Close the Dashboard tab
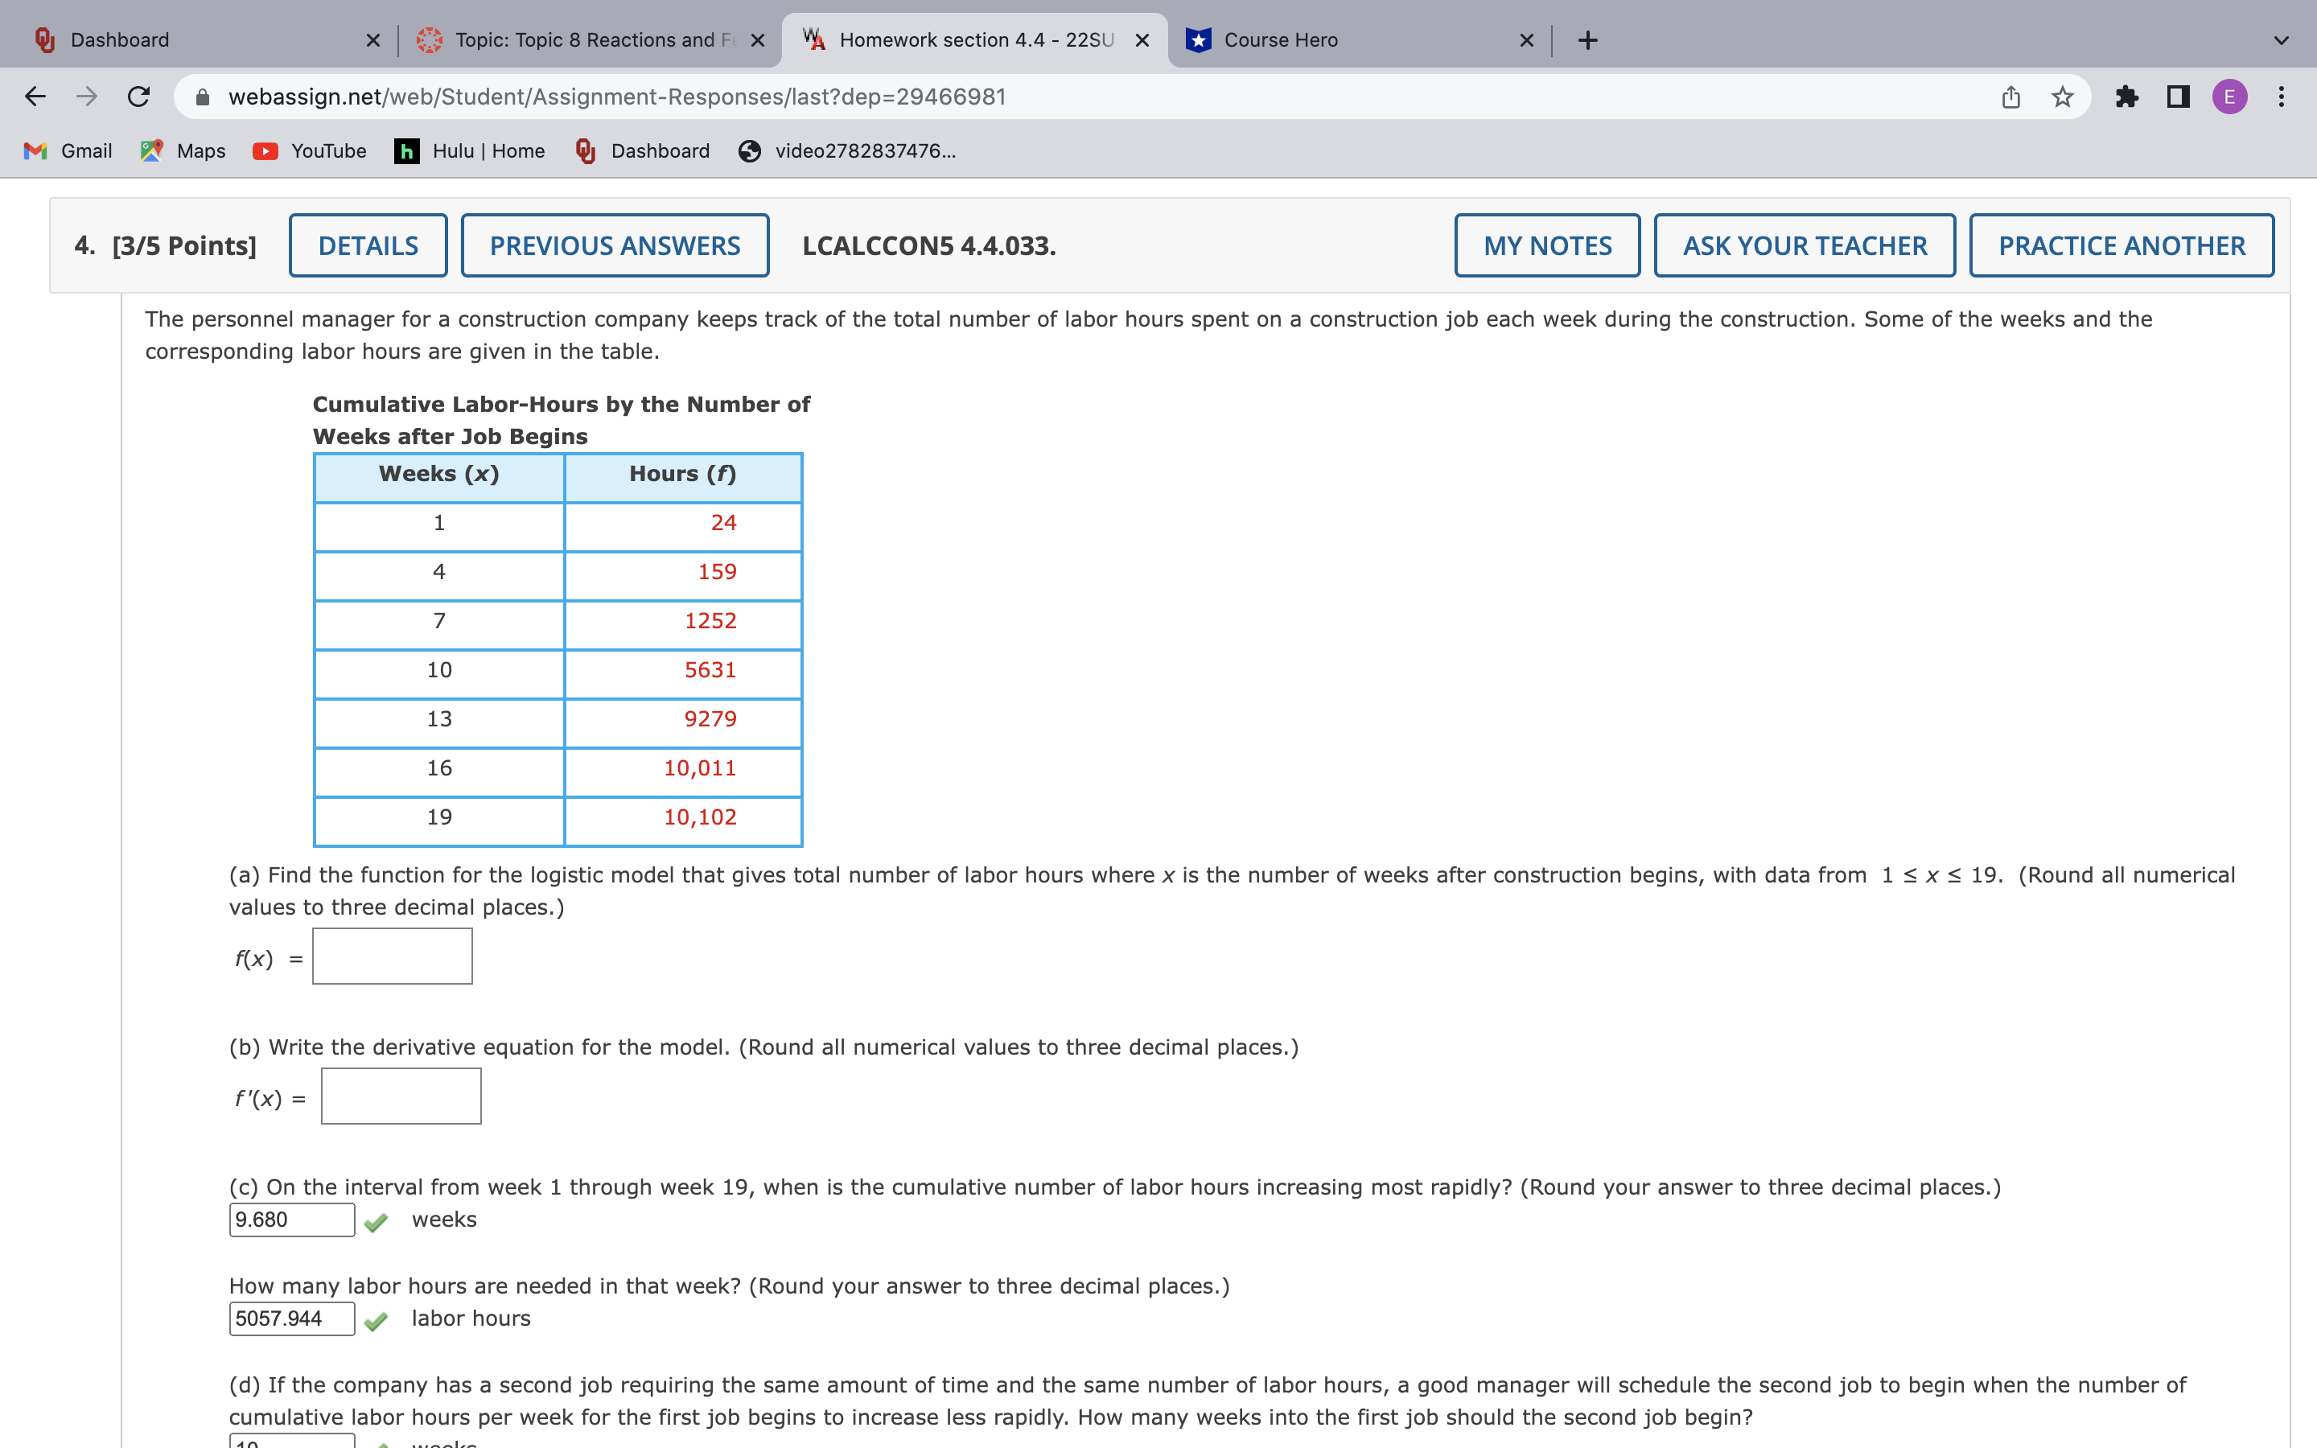Screen dimensions: 2317x1448 (372, 40)
